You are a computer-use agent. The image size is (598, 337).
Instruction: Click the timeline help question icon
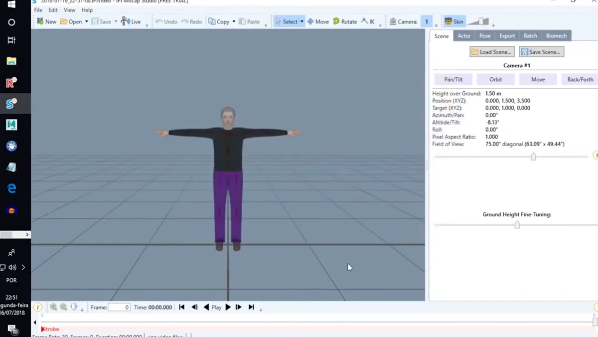[37, 308]
